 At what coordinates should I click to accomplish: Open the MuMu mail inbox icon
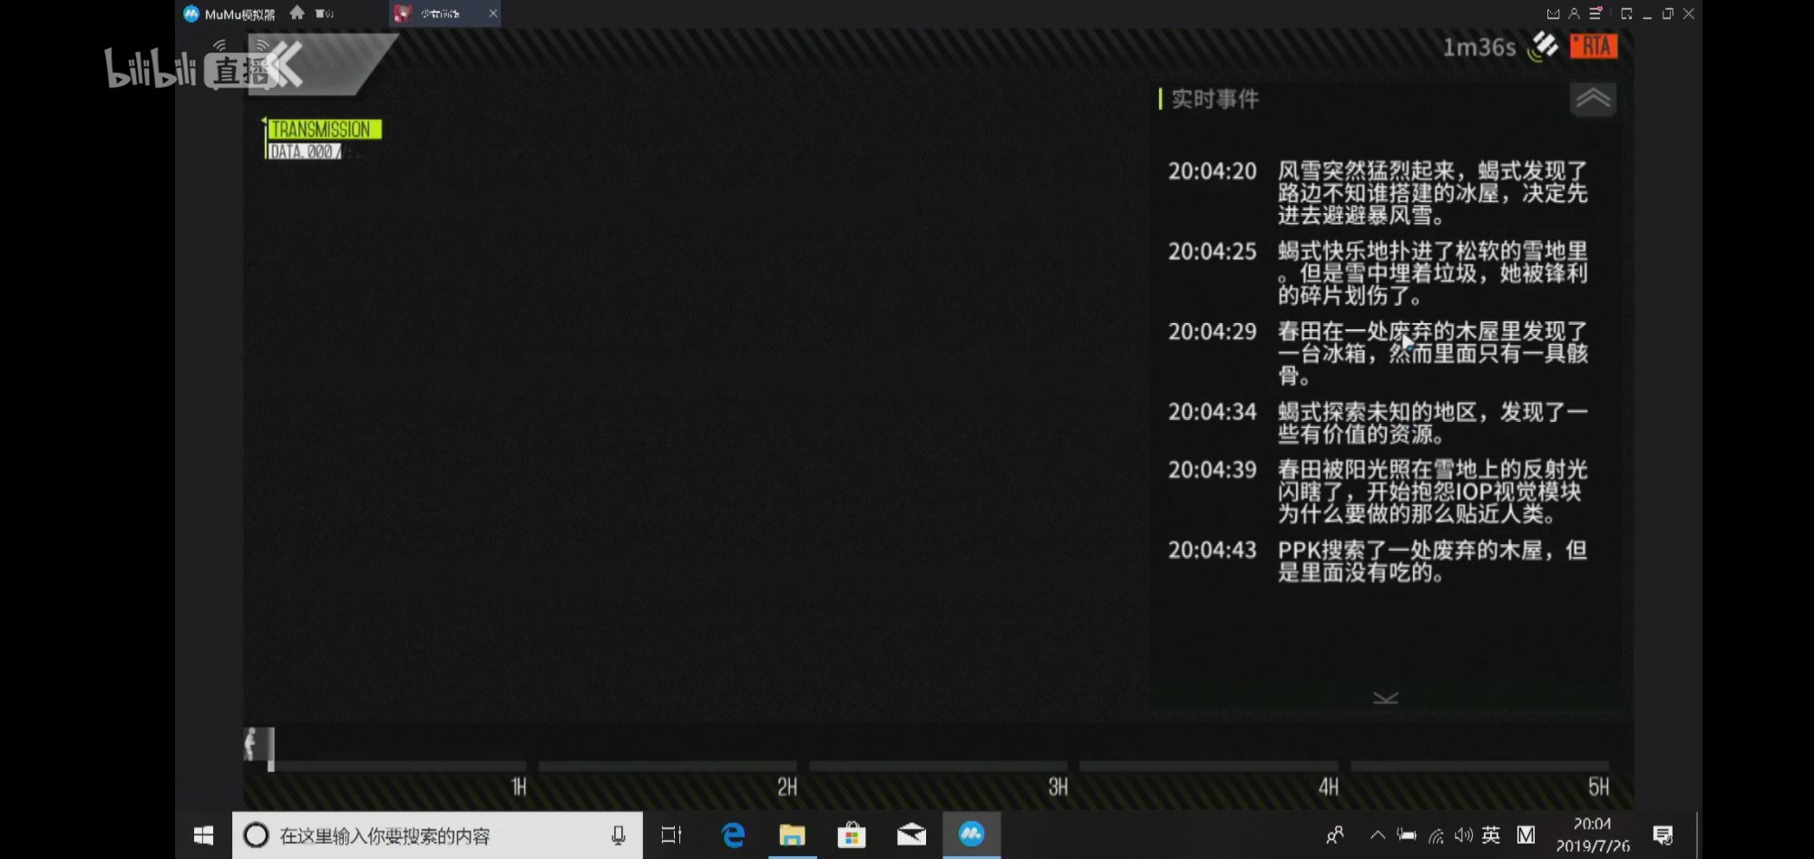point(1553,14)
